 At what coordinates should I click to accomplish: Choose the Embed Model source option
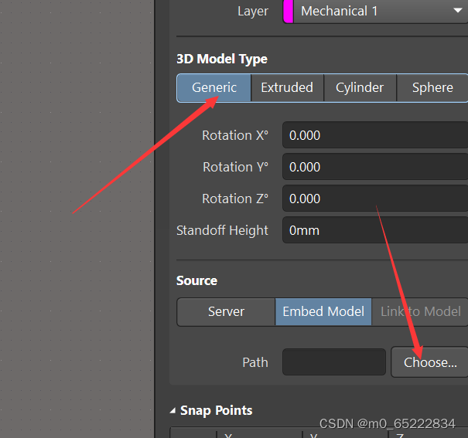[323, 311]
